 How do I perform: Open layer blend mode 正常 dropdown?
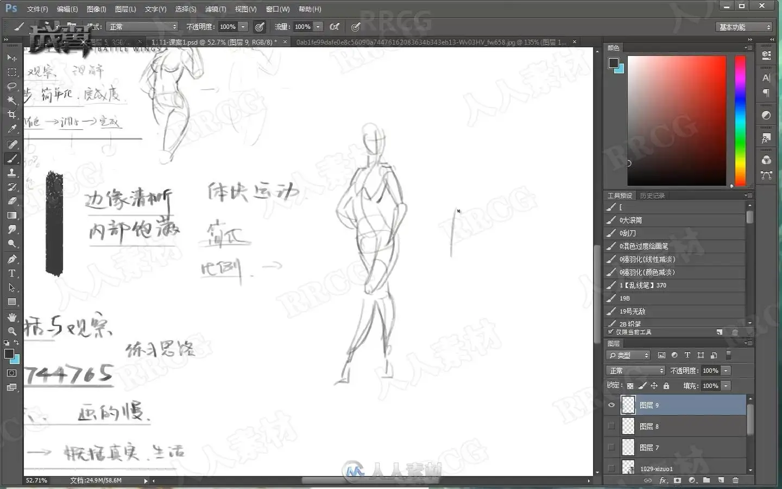point(635,371)
